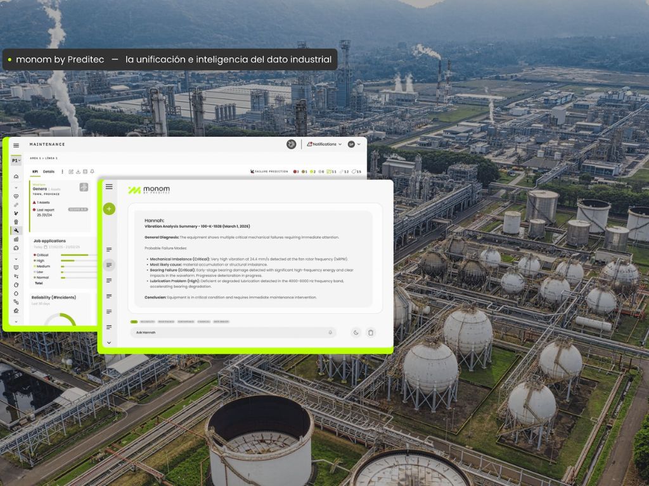Switch to the Details tab
The width and height of the screenshot is (649, 486).
point(48,171)
